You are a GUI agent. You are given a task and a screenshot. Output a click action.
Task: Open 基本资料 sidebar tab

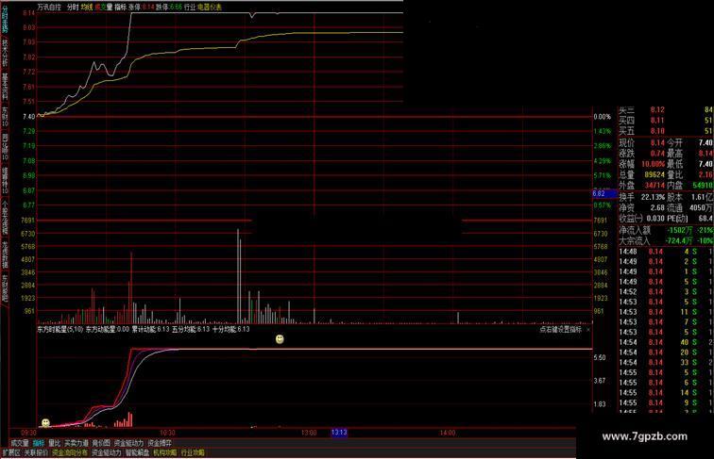pyautogui.click(x=5, y=87)
